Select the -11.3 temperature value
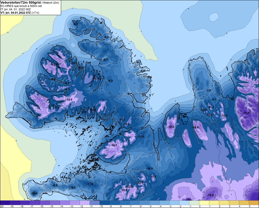 [209, 115]
